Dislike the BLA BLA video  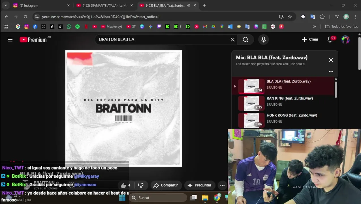[141, 185]
